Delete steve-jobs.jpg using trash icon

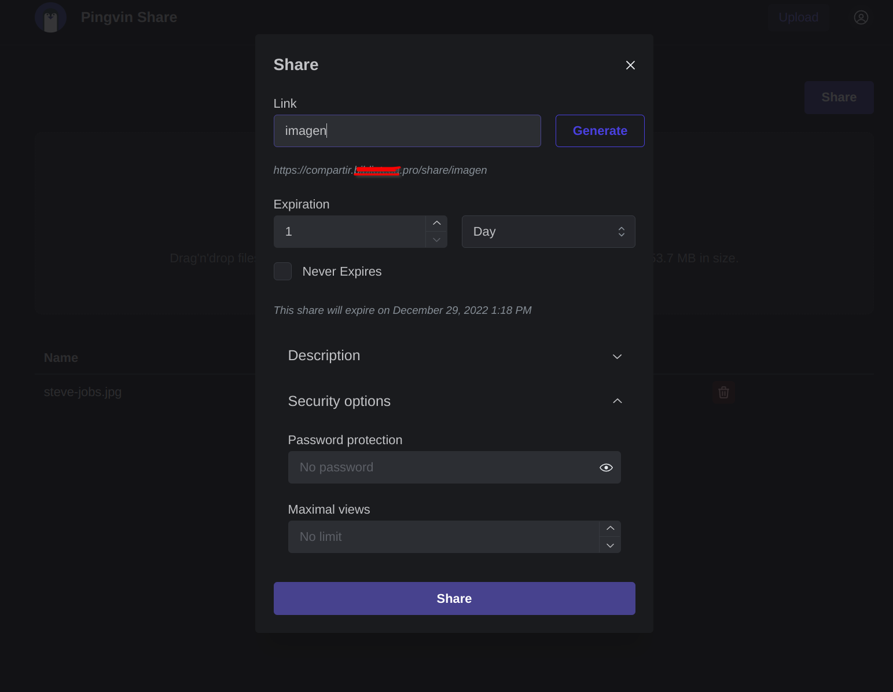[723, 393]
